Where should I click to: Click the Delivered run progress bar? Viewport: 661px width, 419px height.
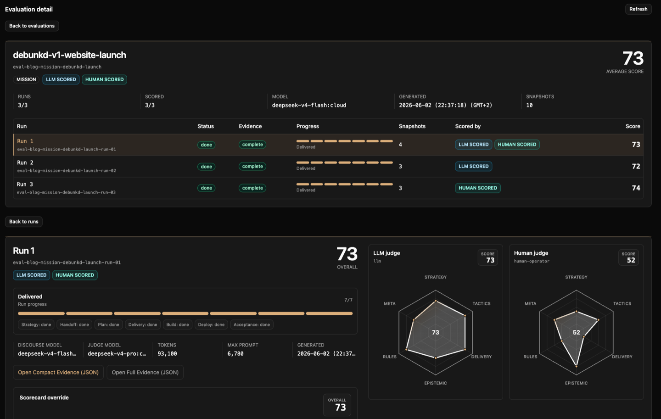(x=185, y=313)
